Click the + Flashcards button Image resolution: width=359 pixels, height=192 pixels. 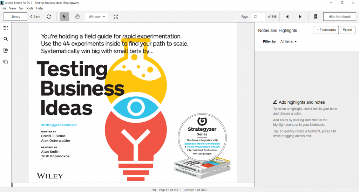pos(326,30)
